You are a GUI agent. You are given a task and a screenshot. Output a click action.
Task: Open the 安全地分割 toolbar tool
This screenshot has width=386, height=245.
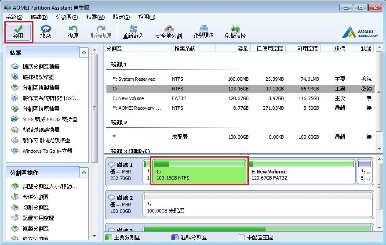tap(169, 32)
